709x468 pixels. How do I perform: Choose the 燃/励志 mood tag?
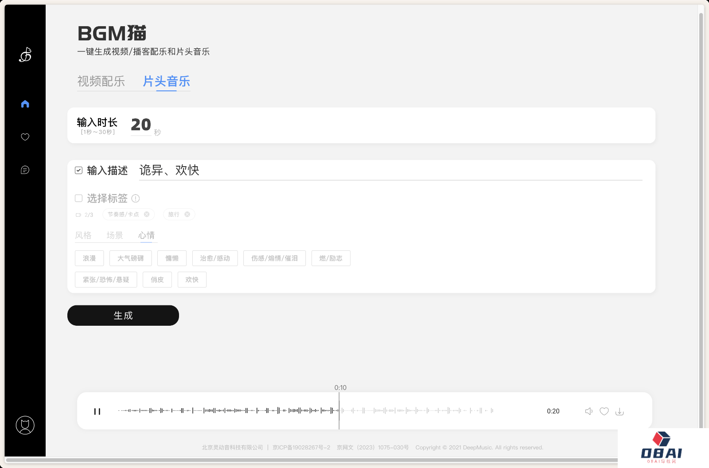point(331,258)
